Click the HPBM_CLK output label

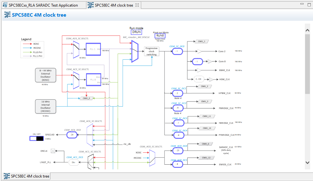[x=224, y=93]
